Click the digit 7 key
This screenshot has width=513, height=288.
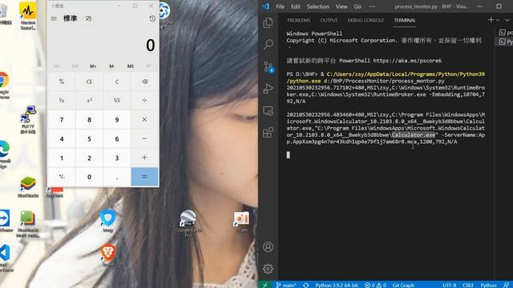(62, 119)
